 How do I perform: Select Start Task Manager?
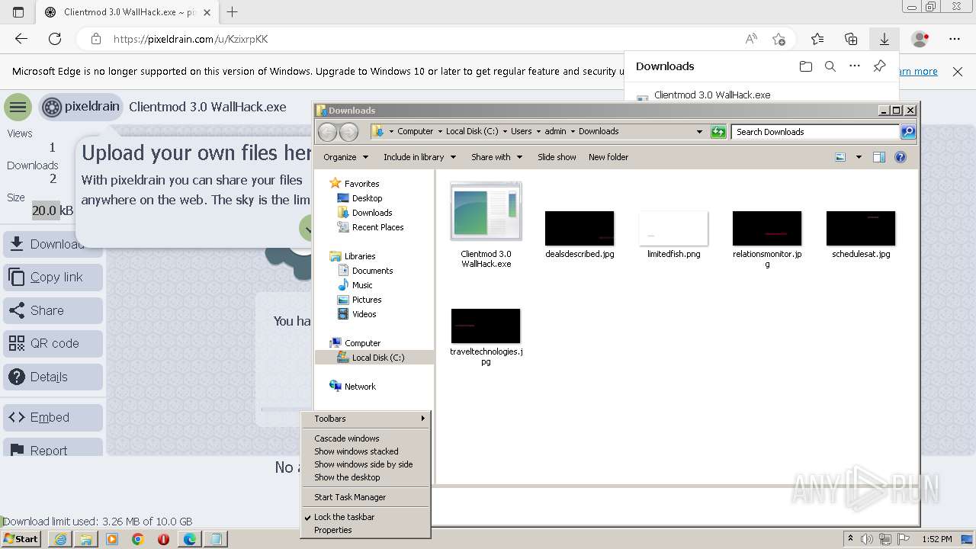pos(366,497)
